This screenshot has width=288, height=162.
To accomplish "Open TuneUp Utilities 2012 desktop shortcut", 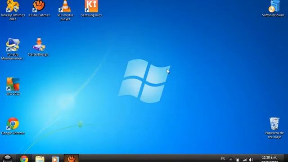I will click(x=13, y=10).
